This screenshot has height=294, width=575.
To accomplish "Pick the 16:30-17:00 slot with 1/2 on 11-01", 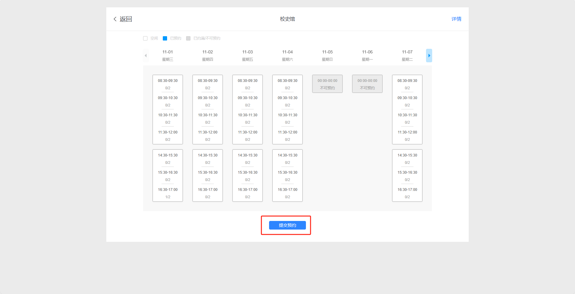I will click(168, 193).
